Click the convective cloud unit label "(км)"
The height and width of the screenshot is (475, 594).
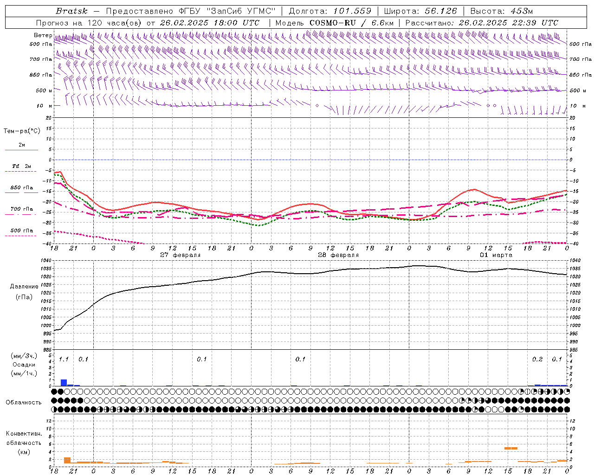(x=24, y=452)
